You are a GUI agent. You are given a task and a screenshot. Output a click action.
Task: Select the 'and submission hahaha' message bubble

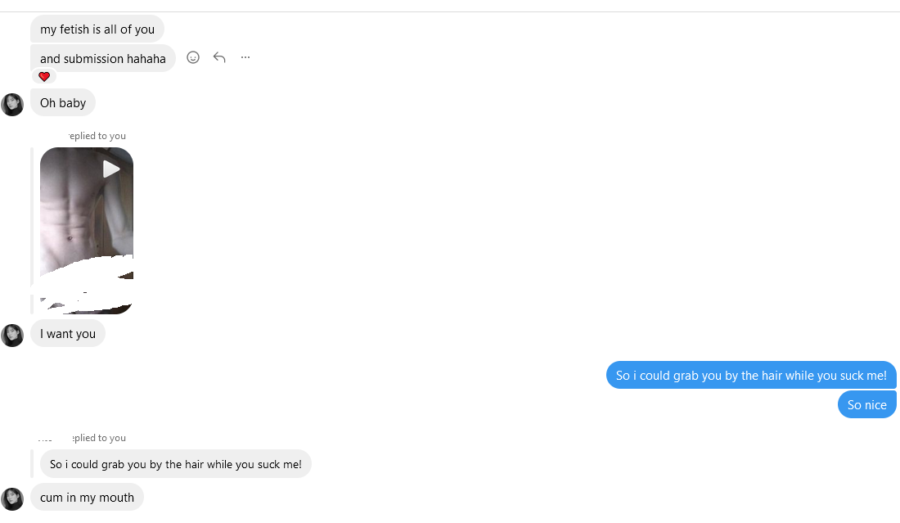(x=103, y=59)
